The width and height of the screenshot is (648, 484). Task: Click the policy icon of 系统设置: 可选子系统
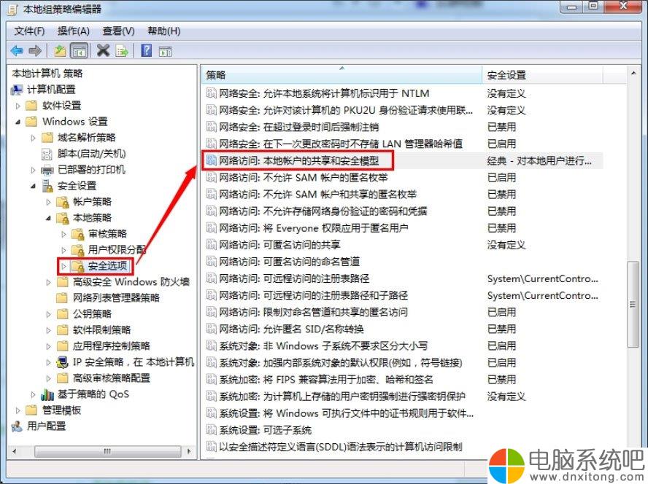[x=211, y=430]
